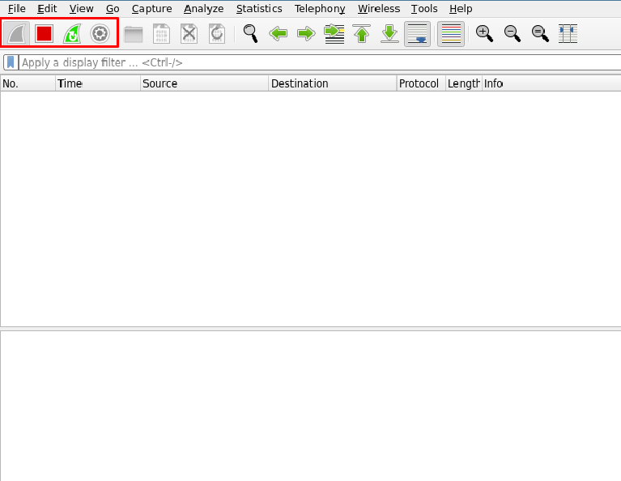
Task: Sort by the Destination column header
Action: tap(333, 83)
